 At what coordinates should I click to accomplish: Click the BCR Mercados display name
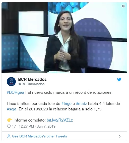(x=32, y=79)
